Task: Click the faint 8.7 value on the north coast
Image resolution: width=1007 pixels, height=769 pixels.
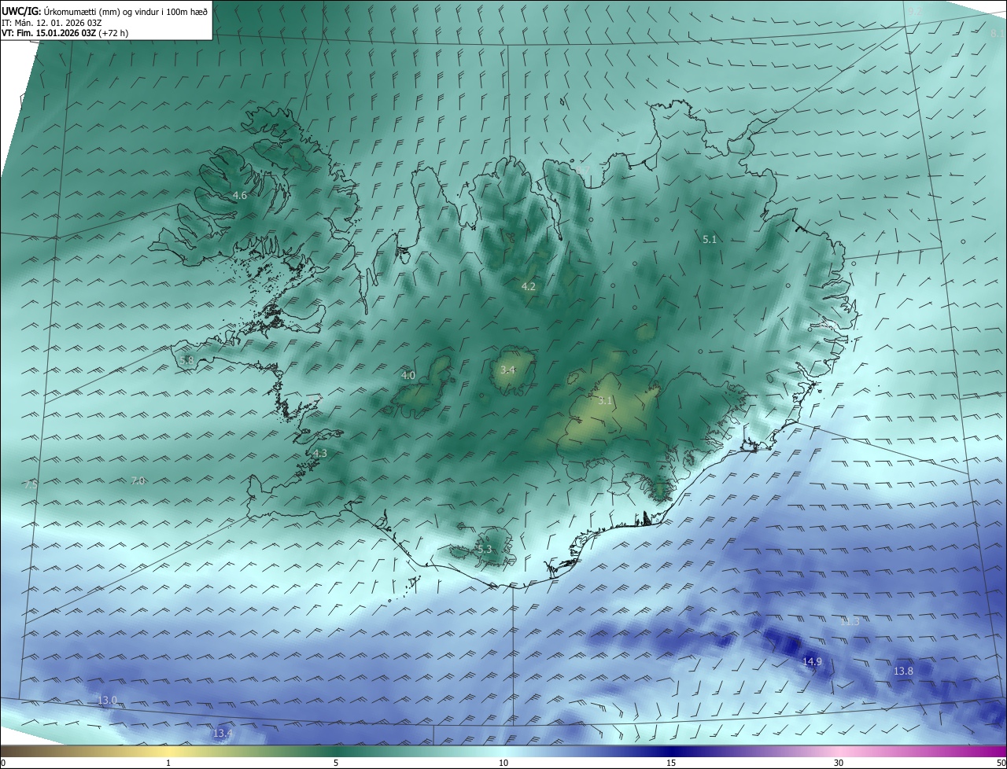Action: pos(582,170)
